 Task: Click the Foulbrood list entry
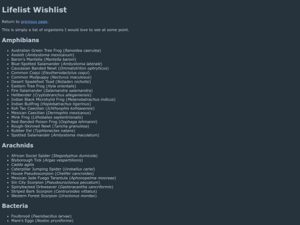click(x=41, y=216)
